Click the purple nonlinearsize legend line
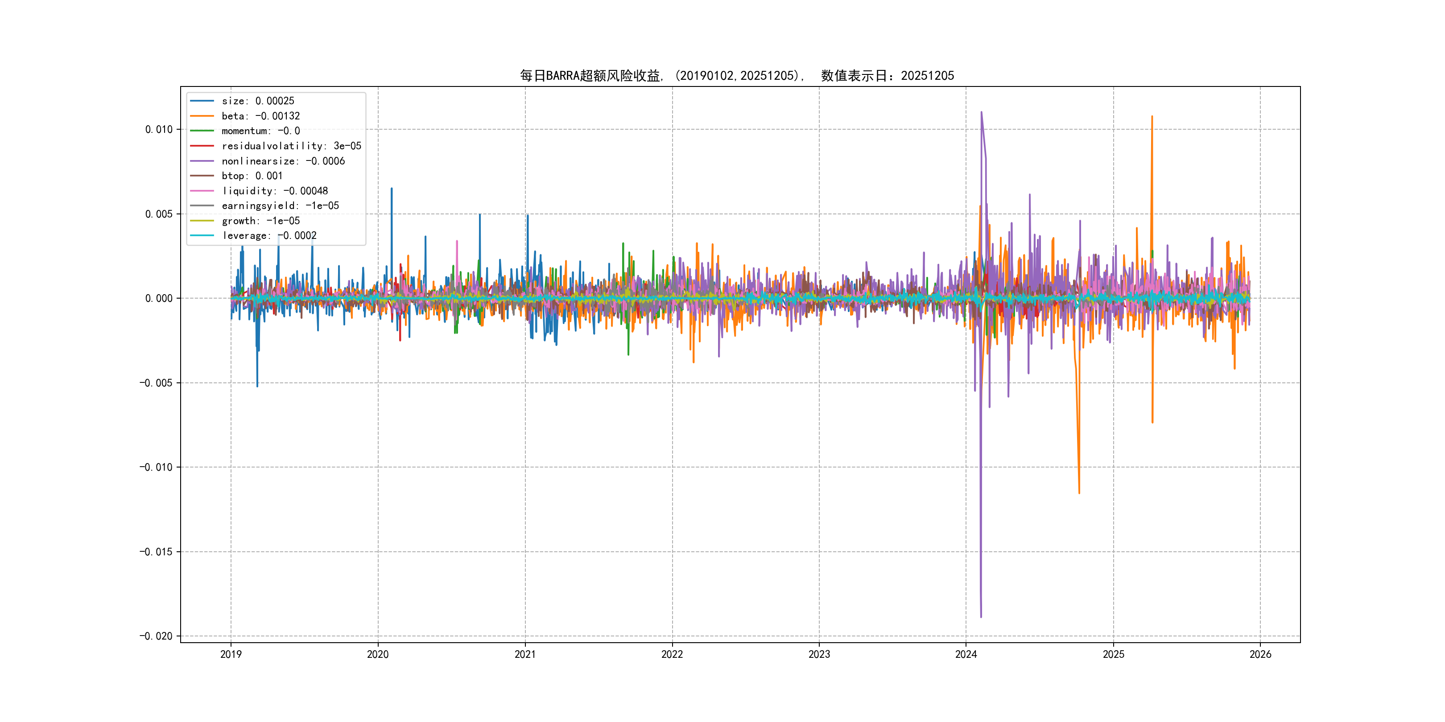 coord(202,161)
